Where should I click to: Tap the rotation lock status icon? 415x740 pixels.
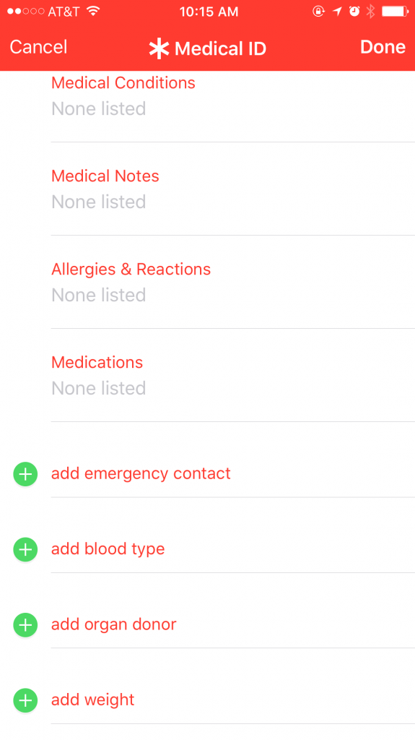pos(319,12)
